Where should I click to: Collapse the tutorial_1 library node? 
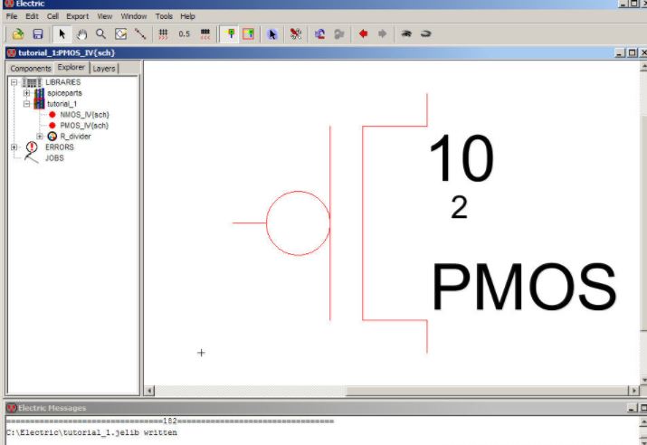26,104
